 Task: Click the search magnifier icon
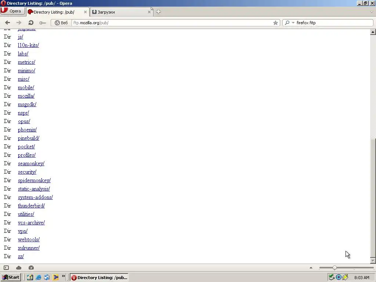pyautogui.click(x=287, y=23)
